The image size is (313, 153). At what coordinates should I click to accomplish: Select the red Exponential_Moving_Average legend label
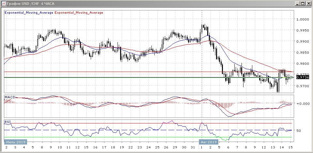coord(78,13)
